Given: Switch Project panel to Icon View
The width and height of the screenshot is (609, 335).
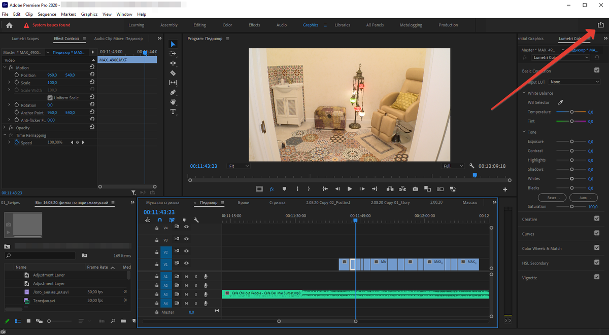Looking at the screenshot, I should tap(28, 321).
